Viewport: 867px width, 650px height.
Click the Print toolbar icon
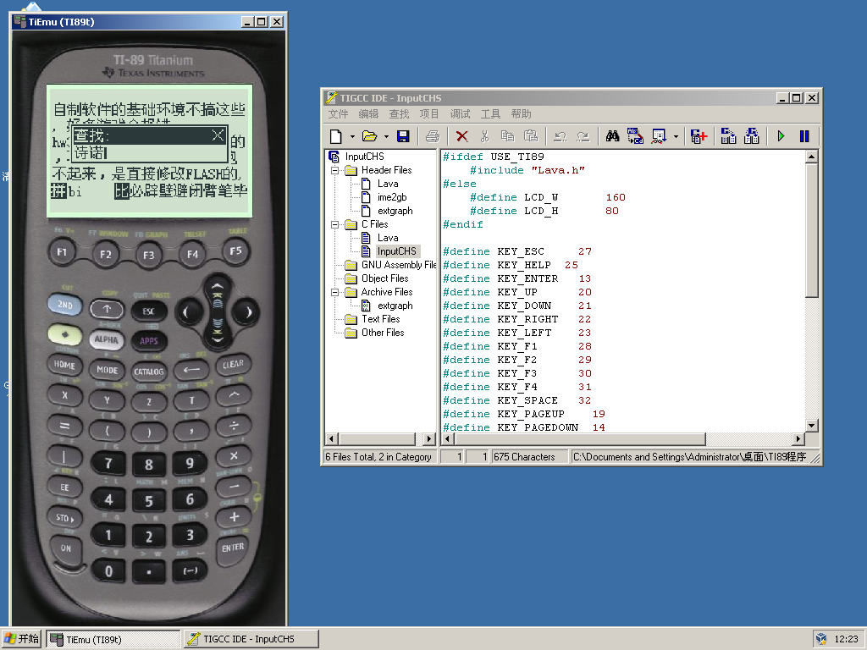tap(433, 136)
